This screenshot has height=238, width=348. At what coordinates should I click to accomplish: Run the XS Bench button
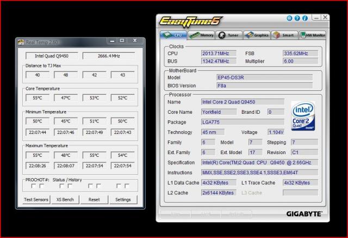65,199
